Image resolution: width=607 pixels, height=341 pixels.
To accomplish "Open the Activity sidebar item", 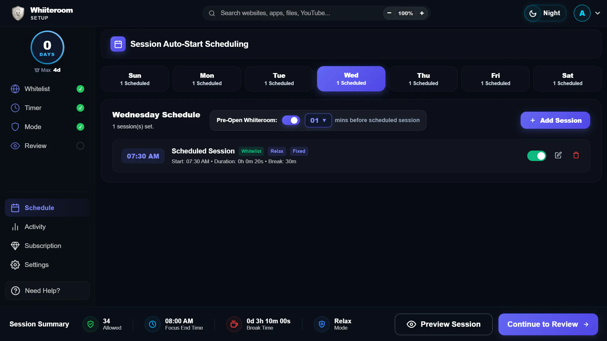I will tap(47, 227).
